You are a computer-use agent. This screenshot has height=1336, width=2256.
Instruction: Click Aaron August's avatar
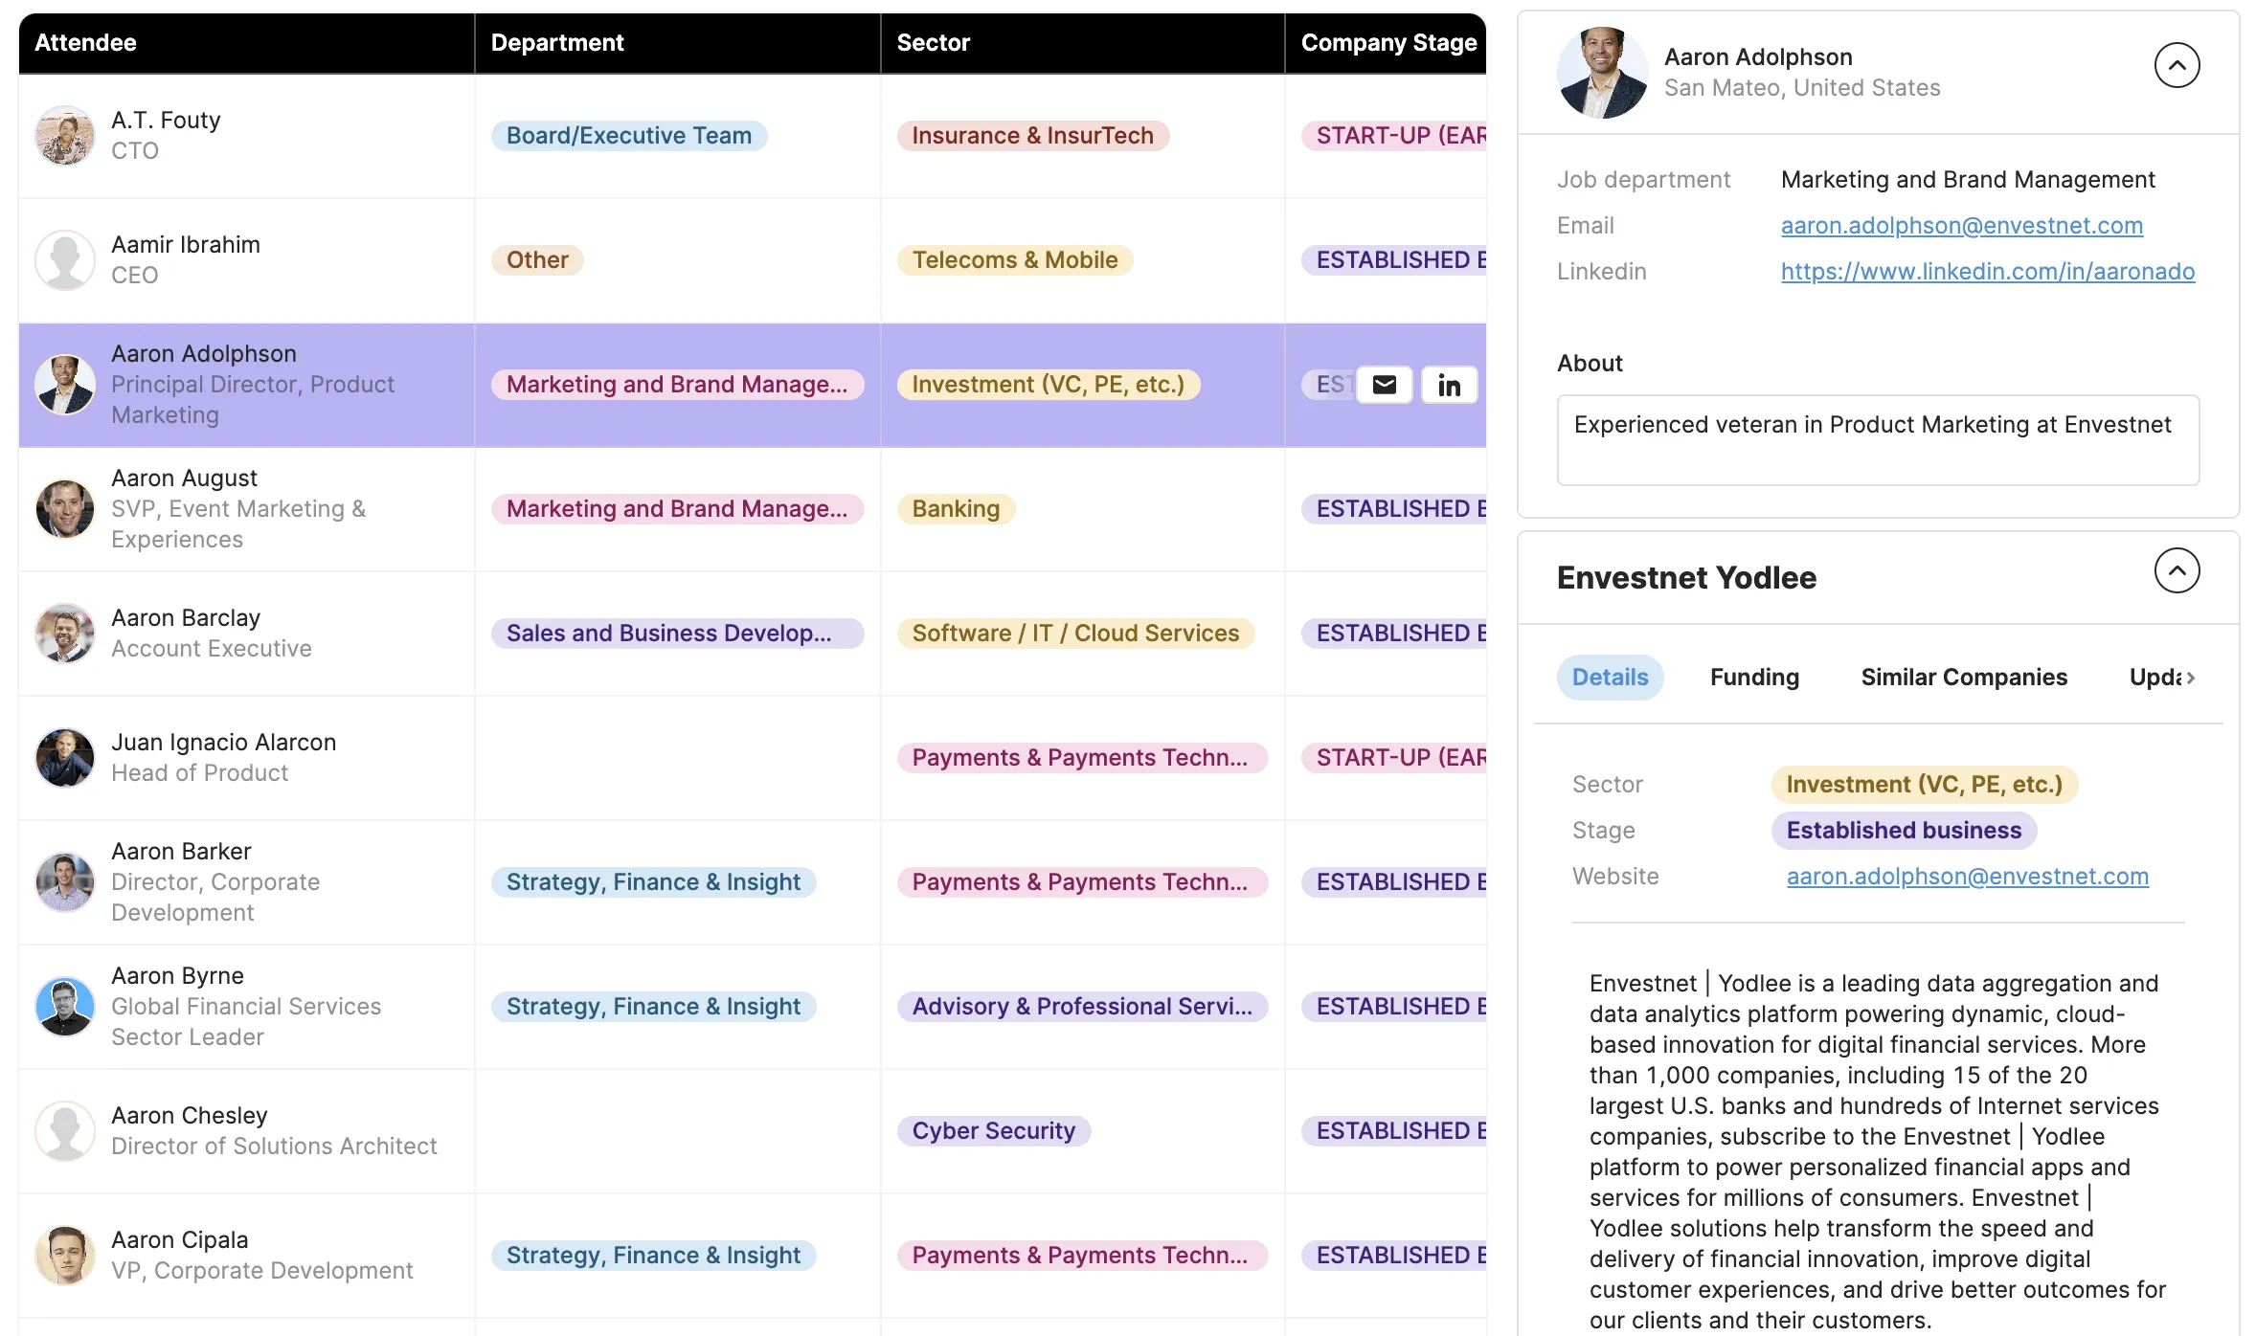(x=65, y=509)
